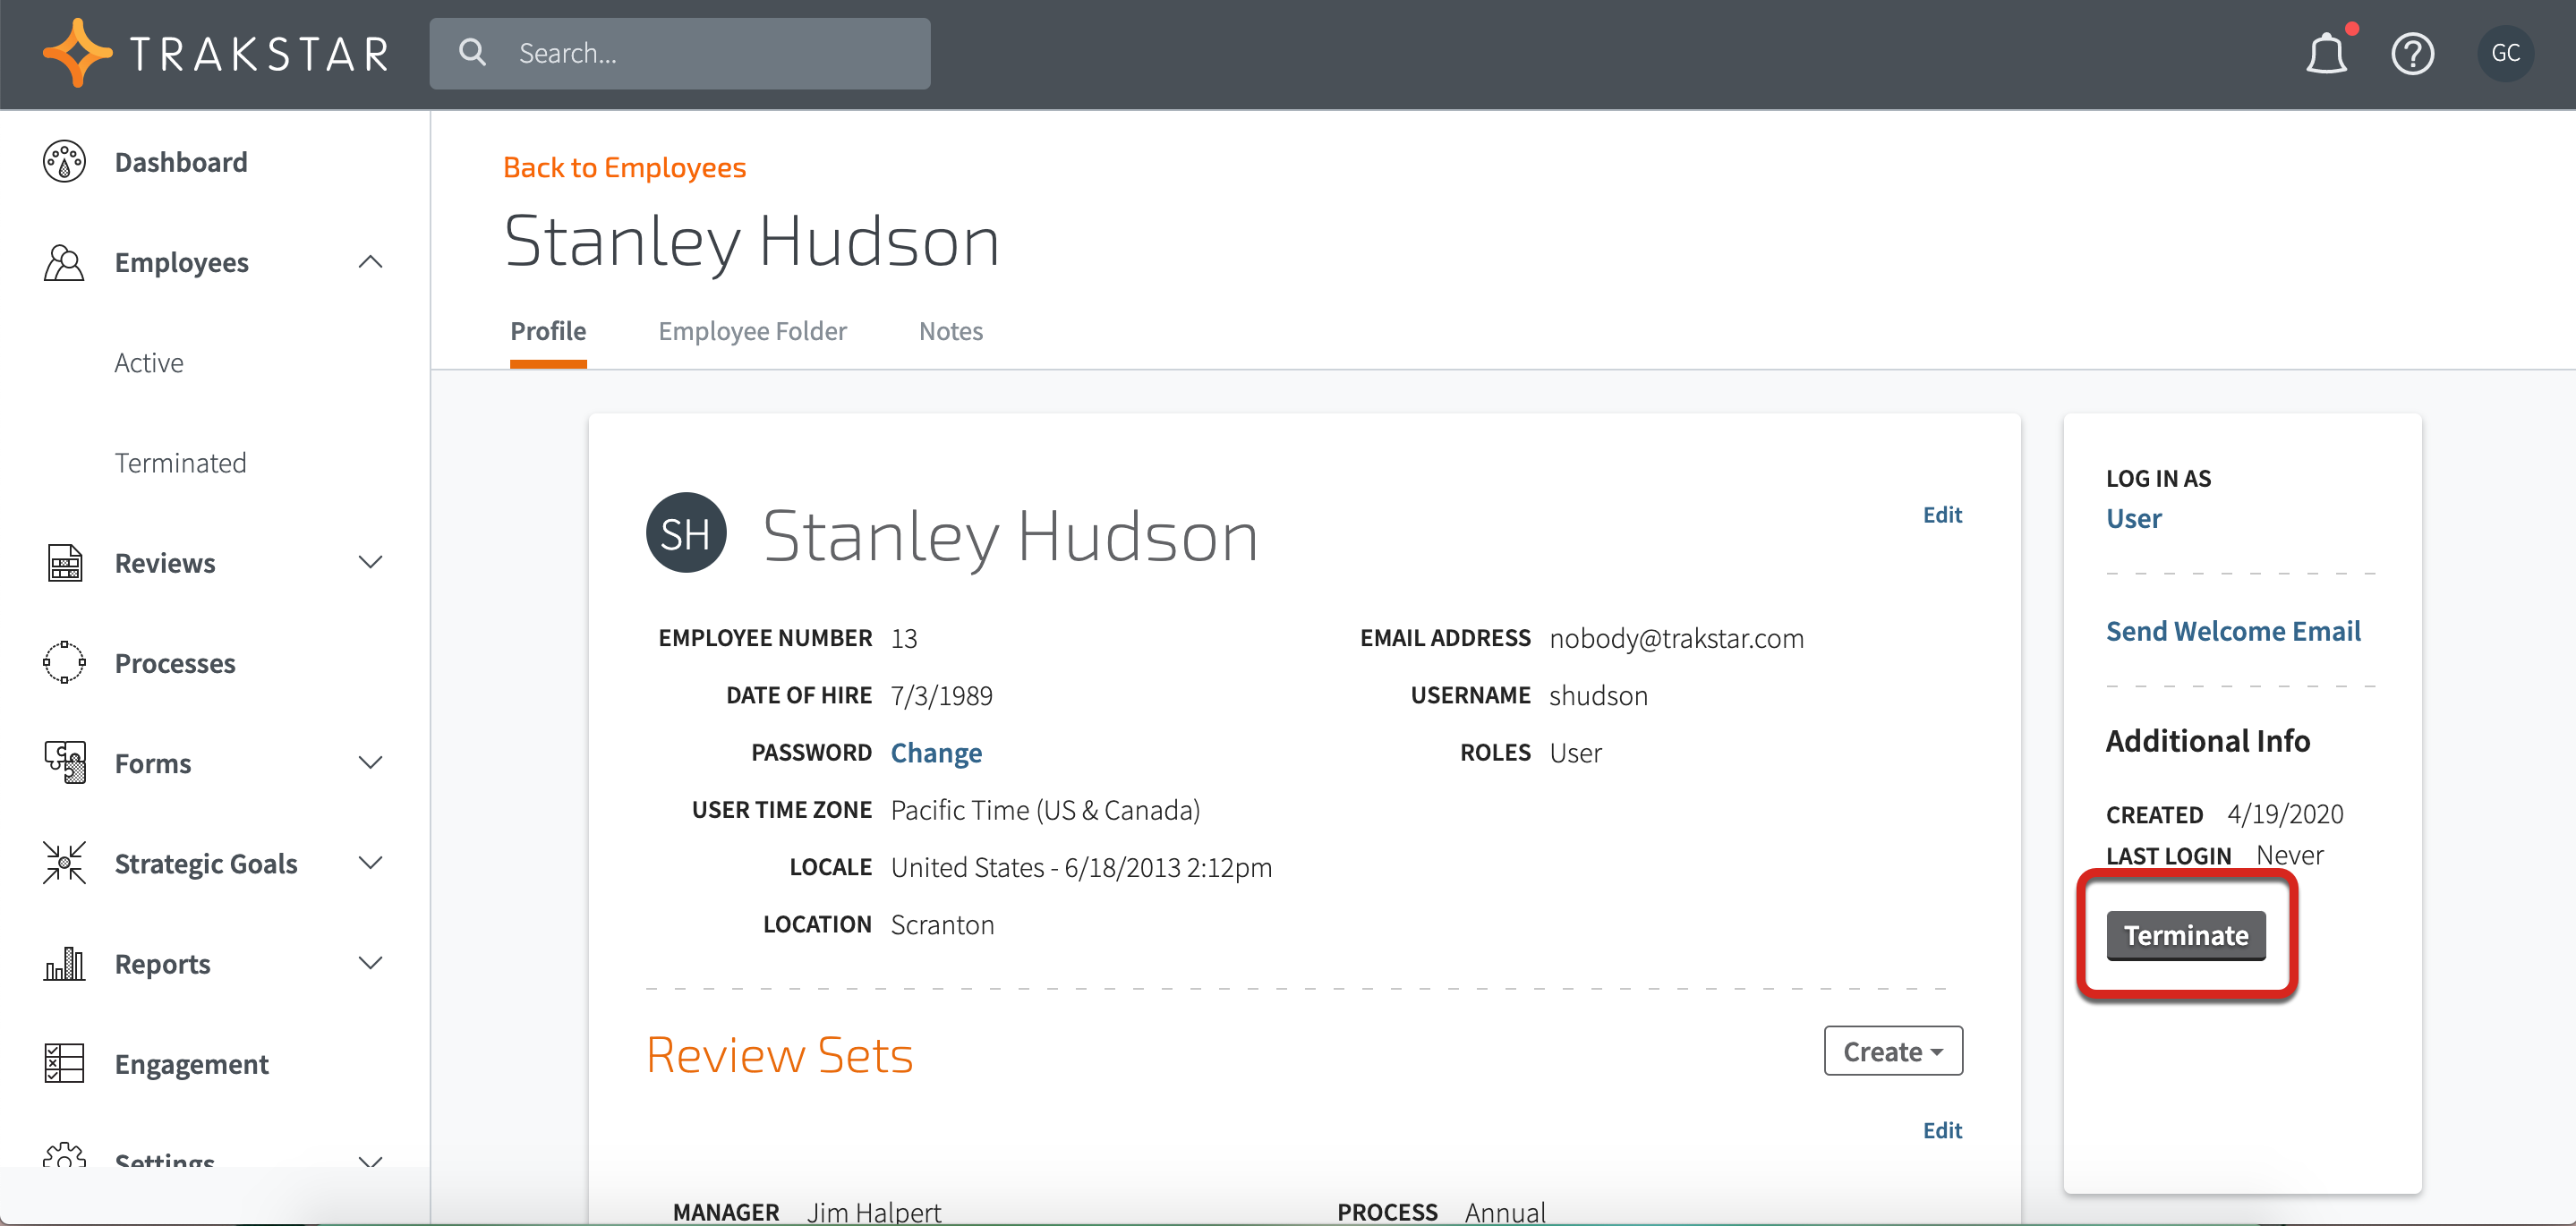The width and height of the screenshot is (2576, 1226).
Task: Click the Strategic Goals arrows icon
Action: tap(64, 862)
